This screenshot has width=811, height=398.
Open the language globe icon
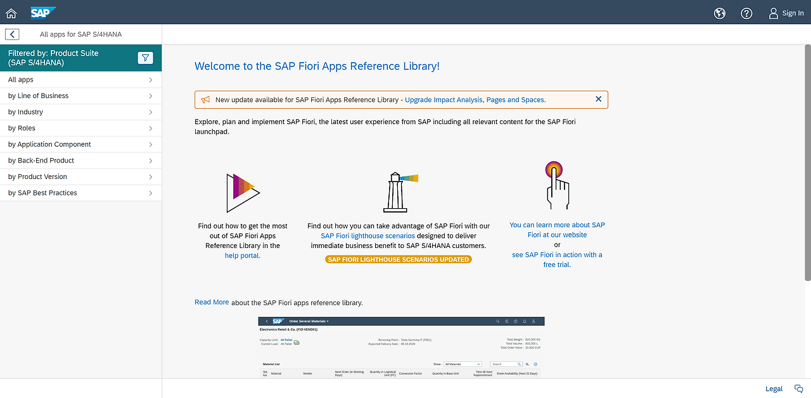click(719, 13)
